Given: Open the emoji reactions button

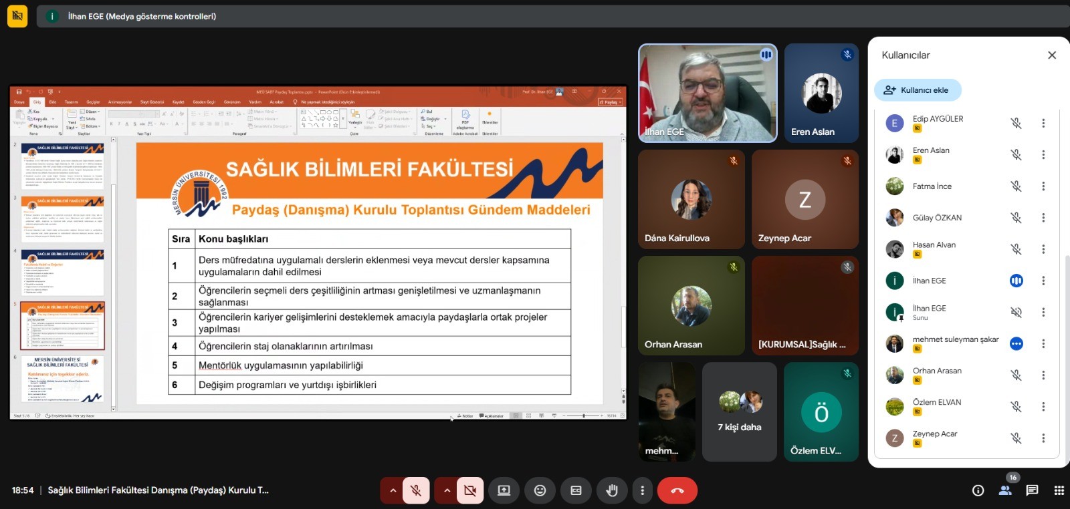Looking at the screenshot, I should click(x=540, y=491).
